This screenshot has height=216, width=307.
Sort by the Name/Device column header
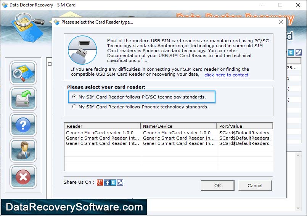click(178, 126)
